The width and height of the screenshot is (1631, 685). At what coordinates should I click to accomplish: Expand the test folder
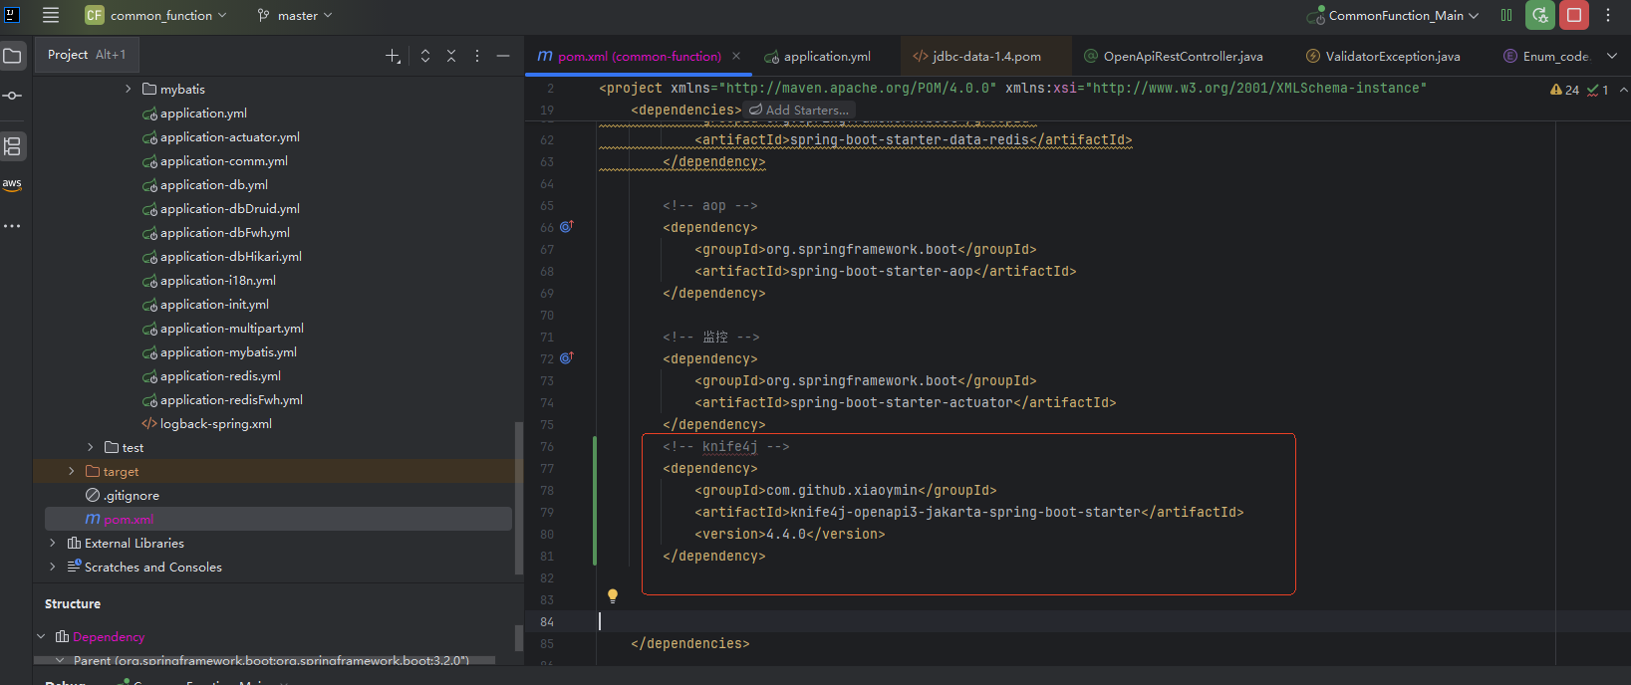coord(90,447)
